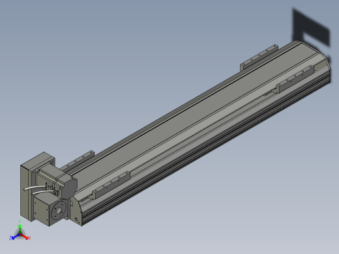Select the circular gearbox output flange
339x254 pixels.
(x=59, y=210)
